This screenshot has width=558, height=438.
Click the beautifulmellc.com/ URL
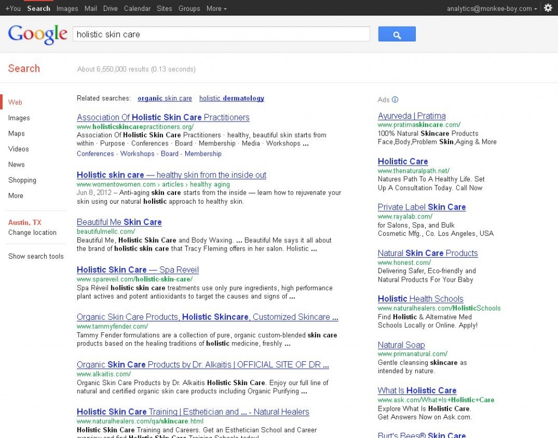106,232
